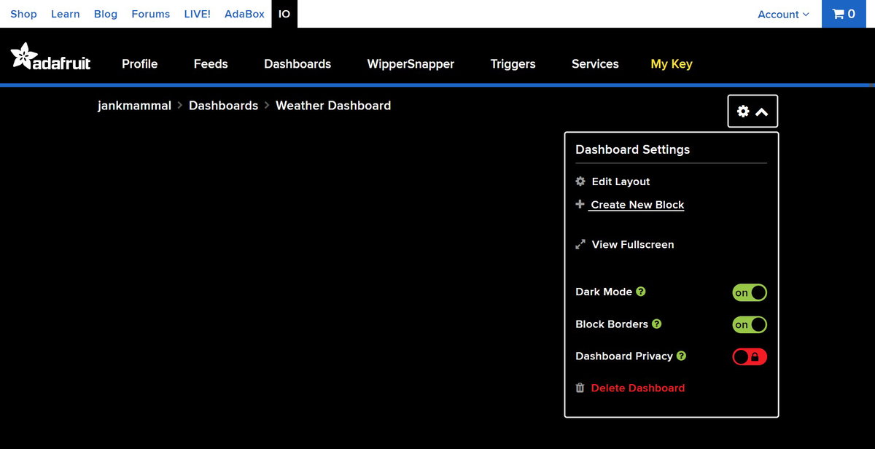Collapse settings menu with the up chevron
This screenshot has width=875, height=449.
point(762,112)
